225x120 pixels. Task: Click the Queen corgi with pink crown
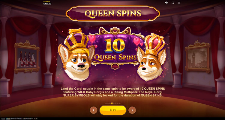151,57
